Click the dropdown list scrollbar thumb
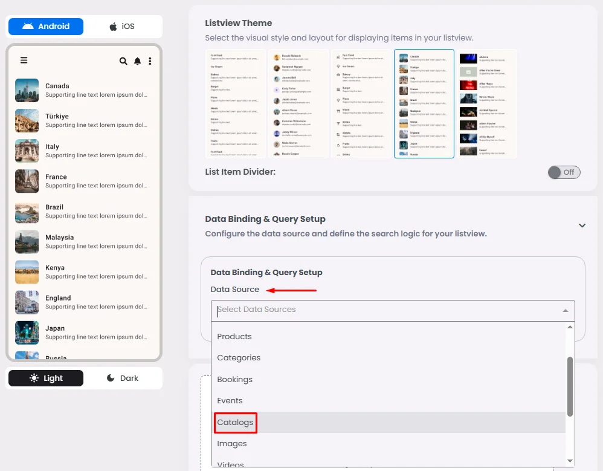Screen dimensions: 603x471 coord(570,386)
